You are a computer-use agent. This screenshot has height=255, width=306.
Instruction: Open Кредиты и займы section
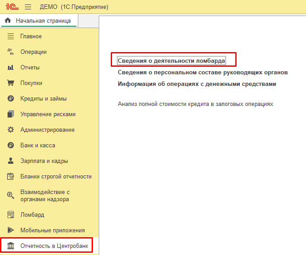tap(44, 99)
